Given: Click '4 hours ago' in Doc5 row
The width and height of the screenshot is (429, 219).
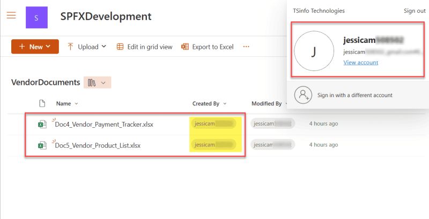Looking at the screenshot, I should click(324, 145).
